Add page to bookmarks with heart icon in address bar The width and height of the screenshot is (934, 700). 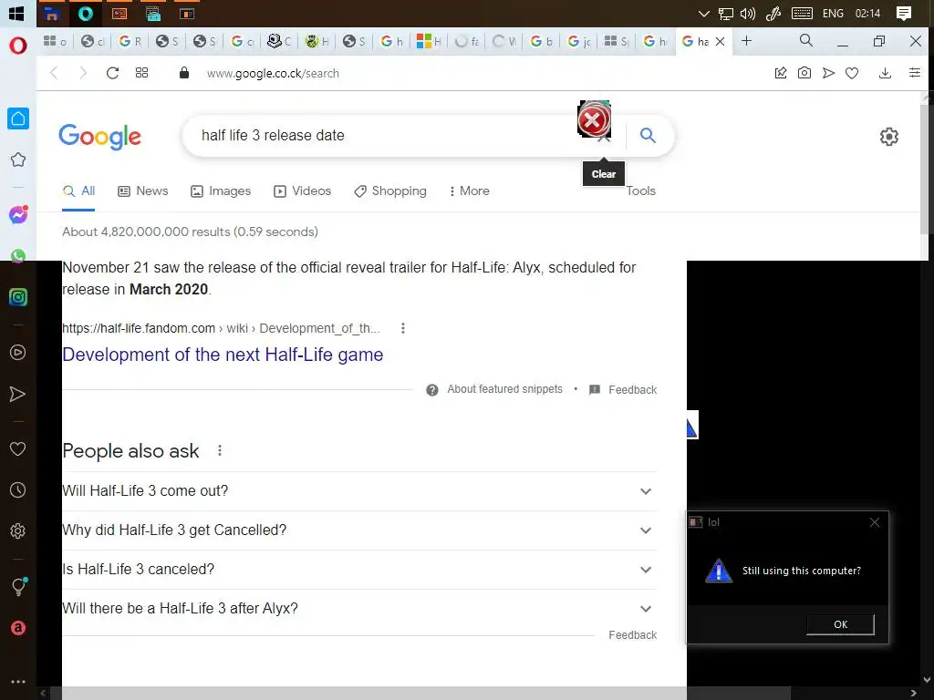(x=852, y=73)
